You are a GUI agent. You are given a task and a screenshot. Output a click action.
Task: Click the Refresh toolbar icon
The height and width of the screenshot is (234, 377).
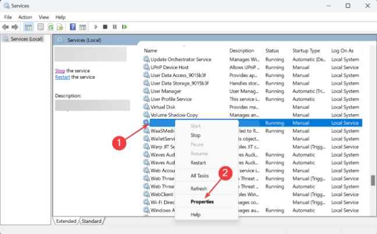[x=51, y=27]
